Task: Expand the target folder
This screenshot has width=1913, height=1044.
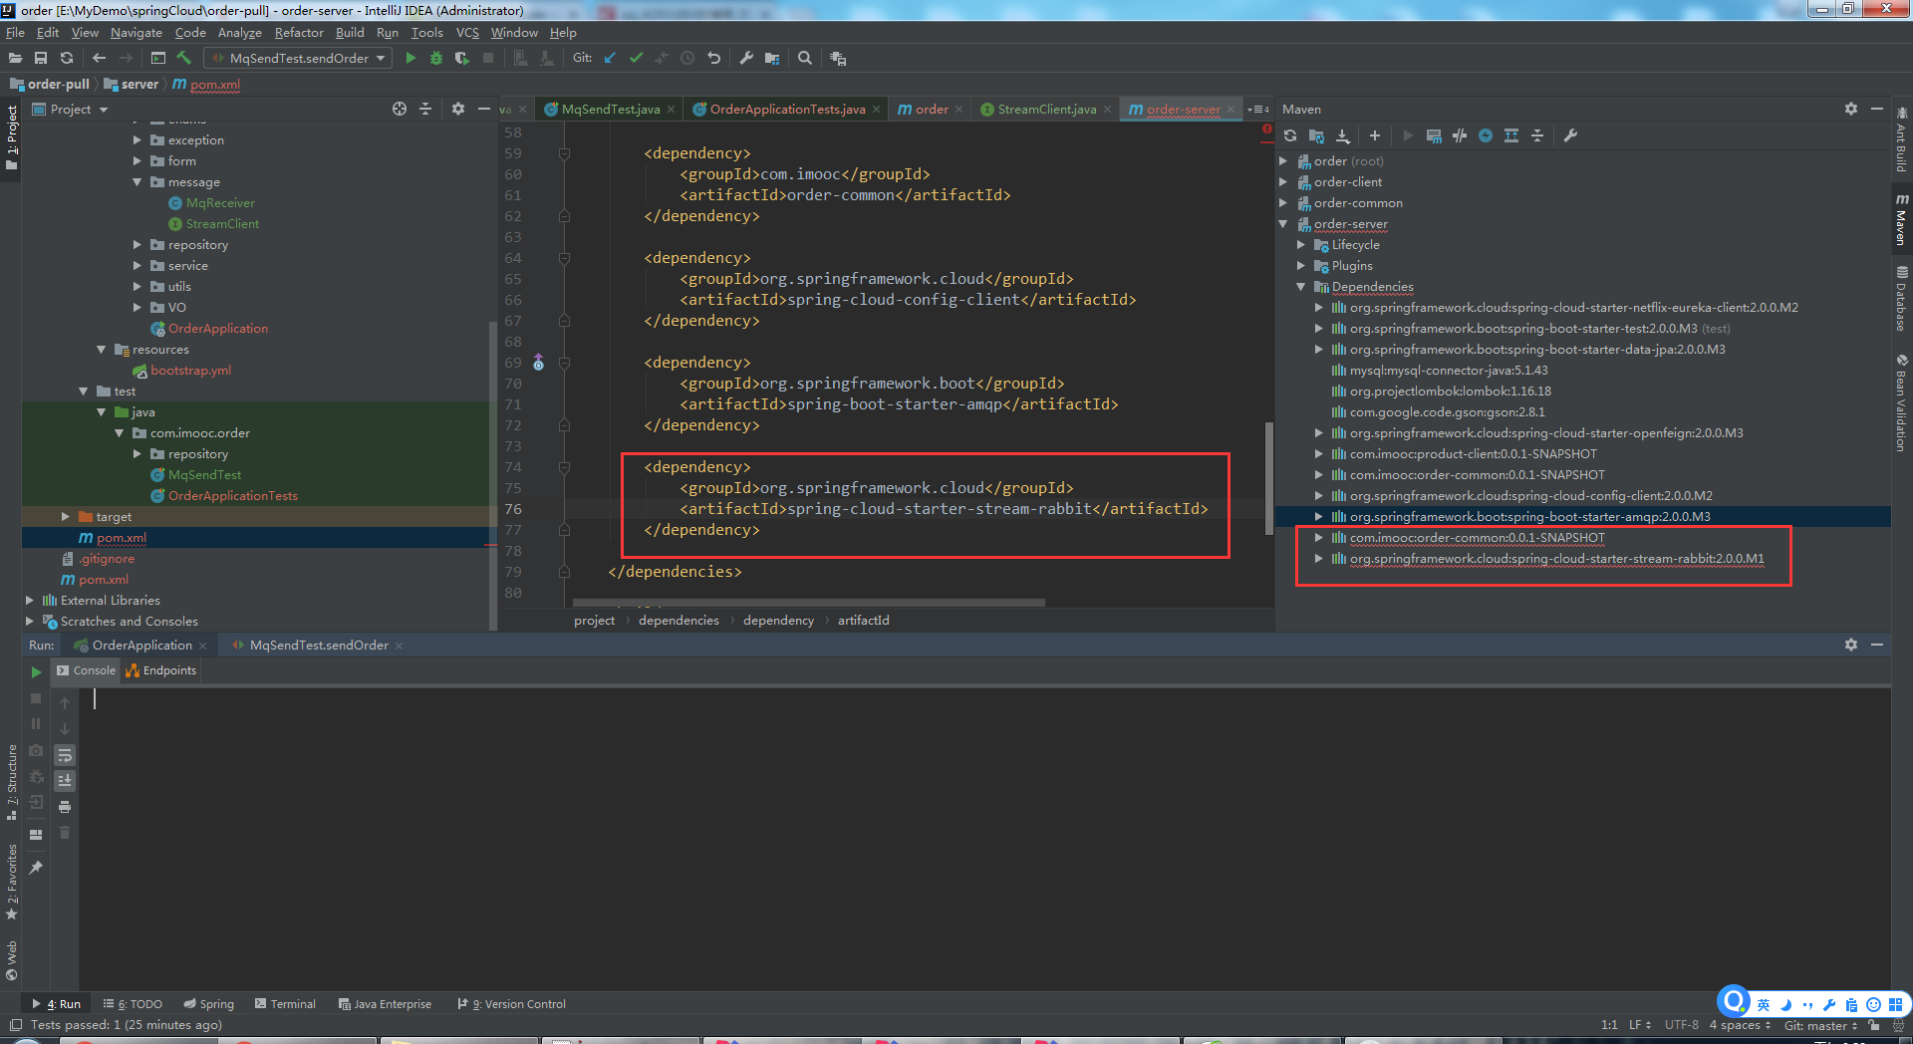Action: tap(66, 517)
